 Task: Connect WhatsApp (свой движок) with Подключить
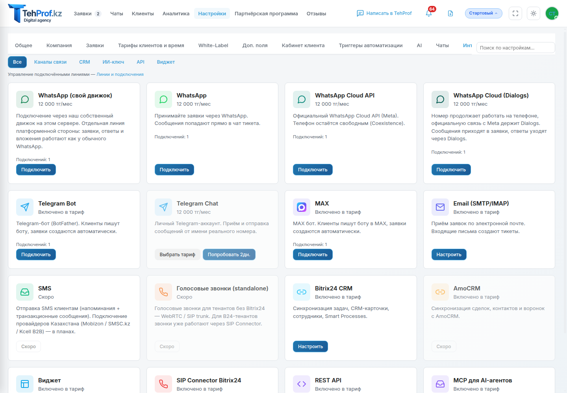[36, 170]
